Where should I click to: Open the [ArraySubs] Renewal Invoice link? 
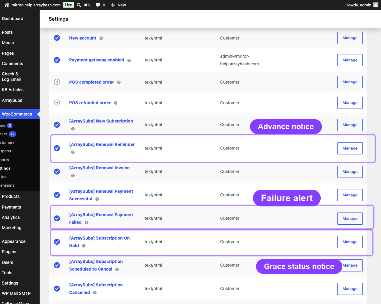pyautogui.click(x=99, y=168)
